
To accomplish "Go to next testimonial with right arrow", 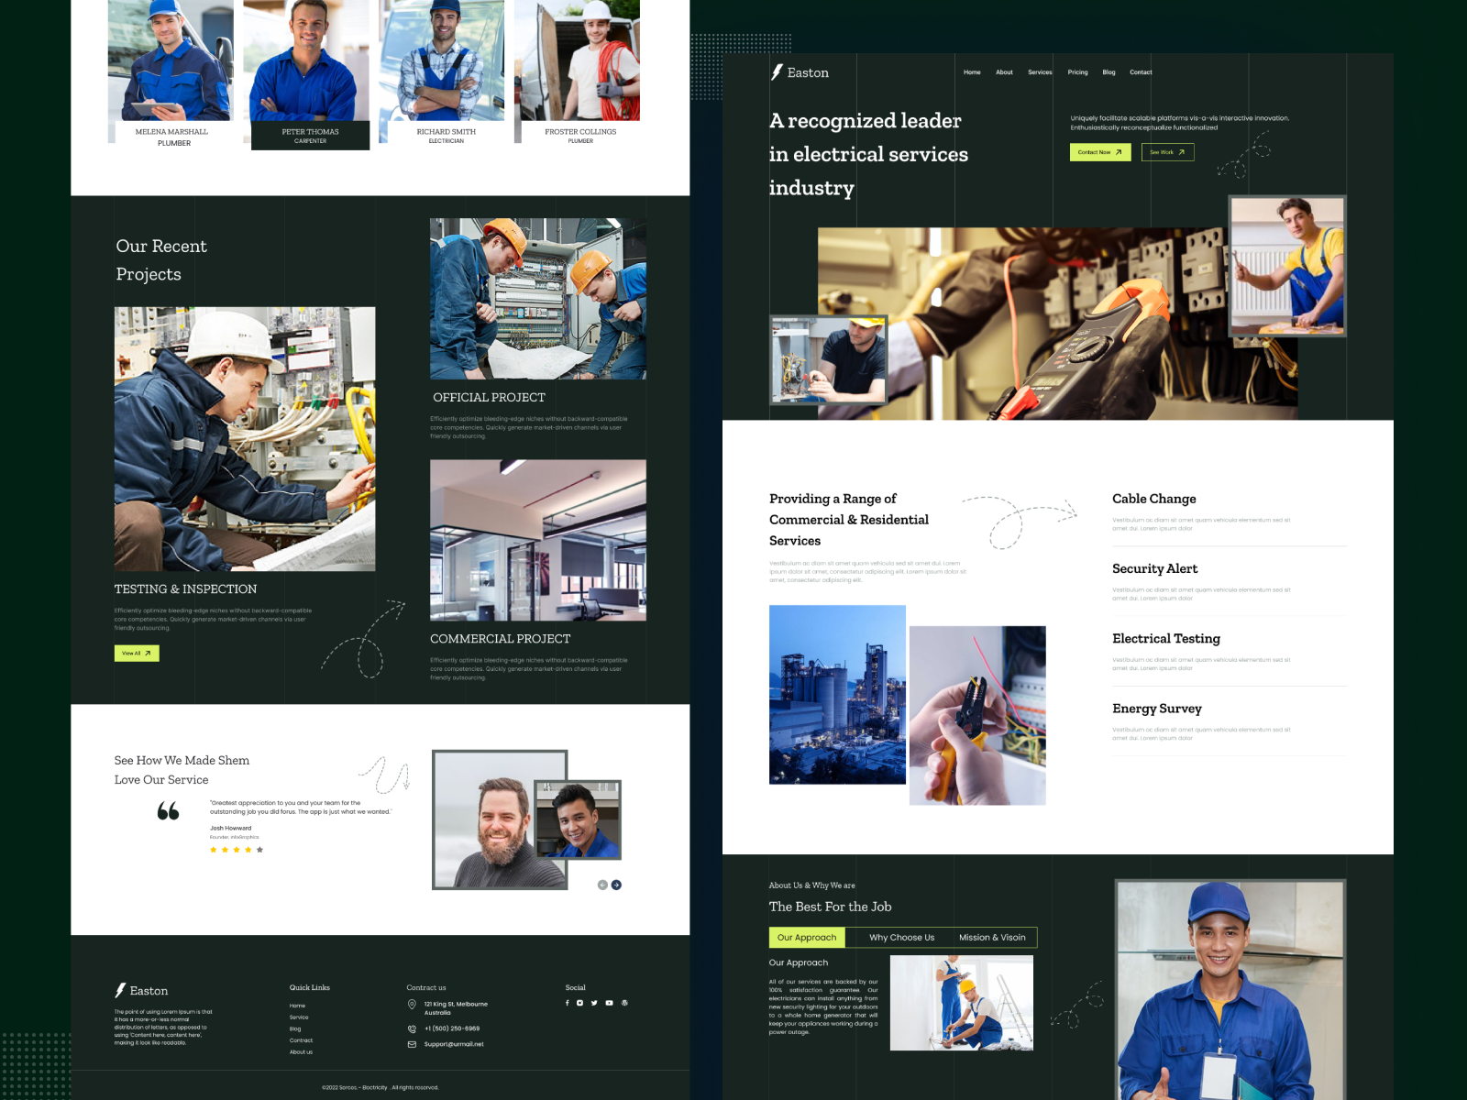I will coord(616,885).
